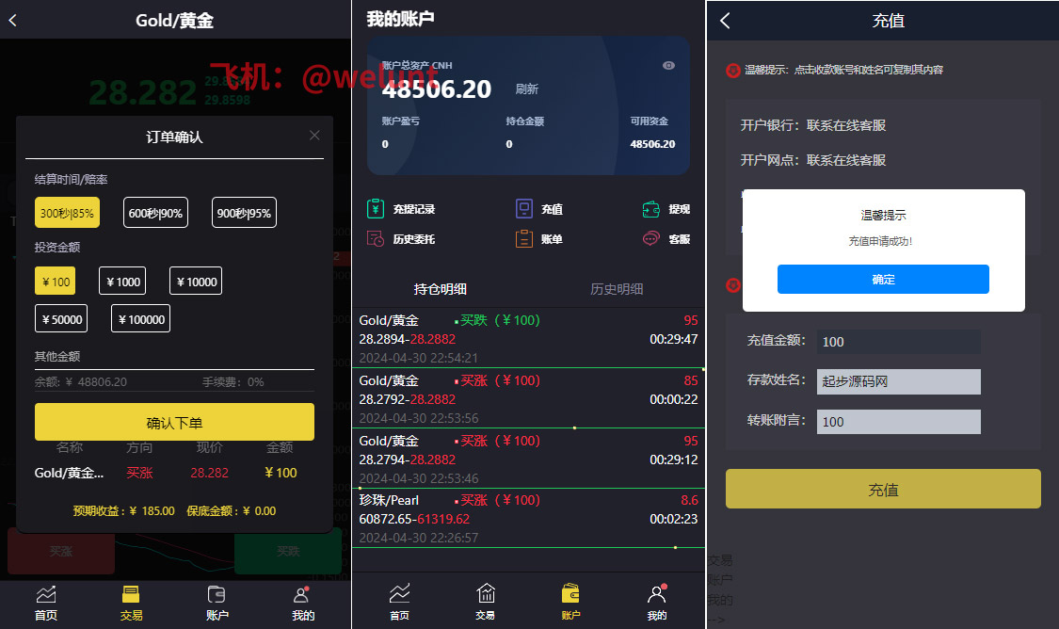Close the 订单确认 order dialog
Image resolution: width=1059 pixels, height=629 pixels.
(x=314, y=136)
